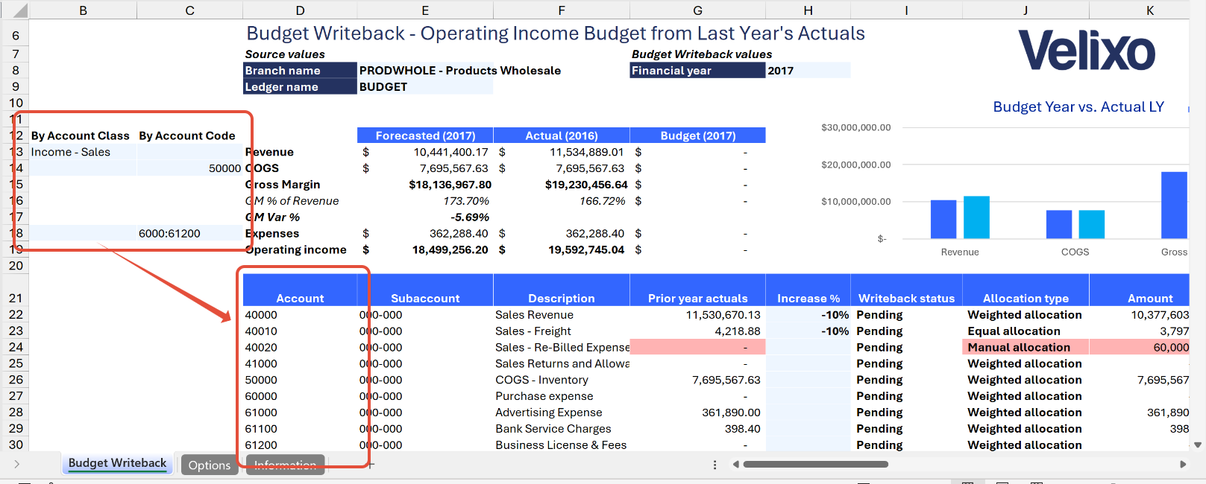
Task: Select Pending status for account 61100
Action: click(907, 428)
